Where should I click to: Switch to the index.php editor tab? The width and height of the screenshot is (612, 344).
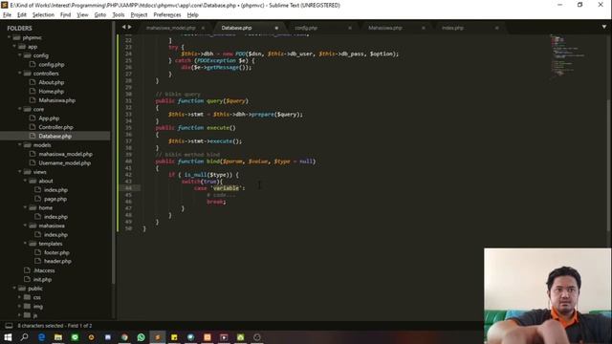point(452,28)
